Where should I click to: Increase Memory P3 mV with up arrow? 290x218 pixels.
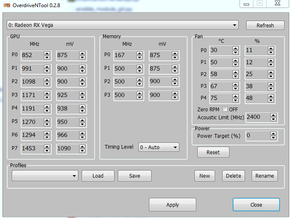coord(175,93)
